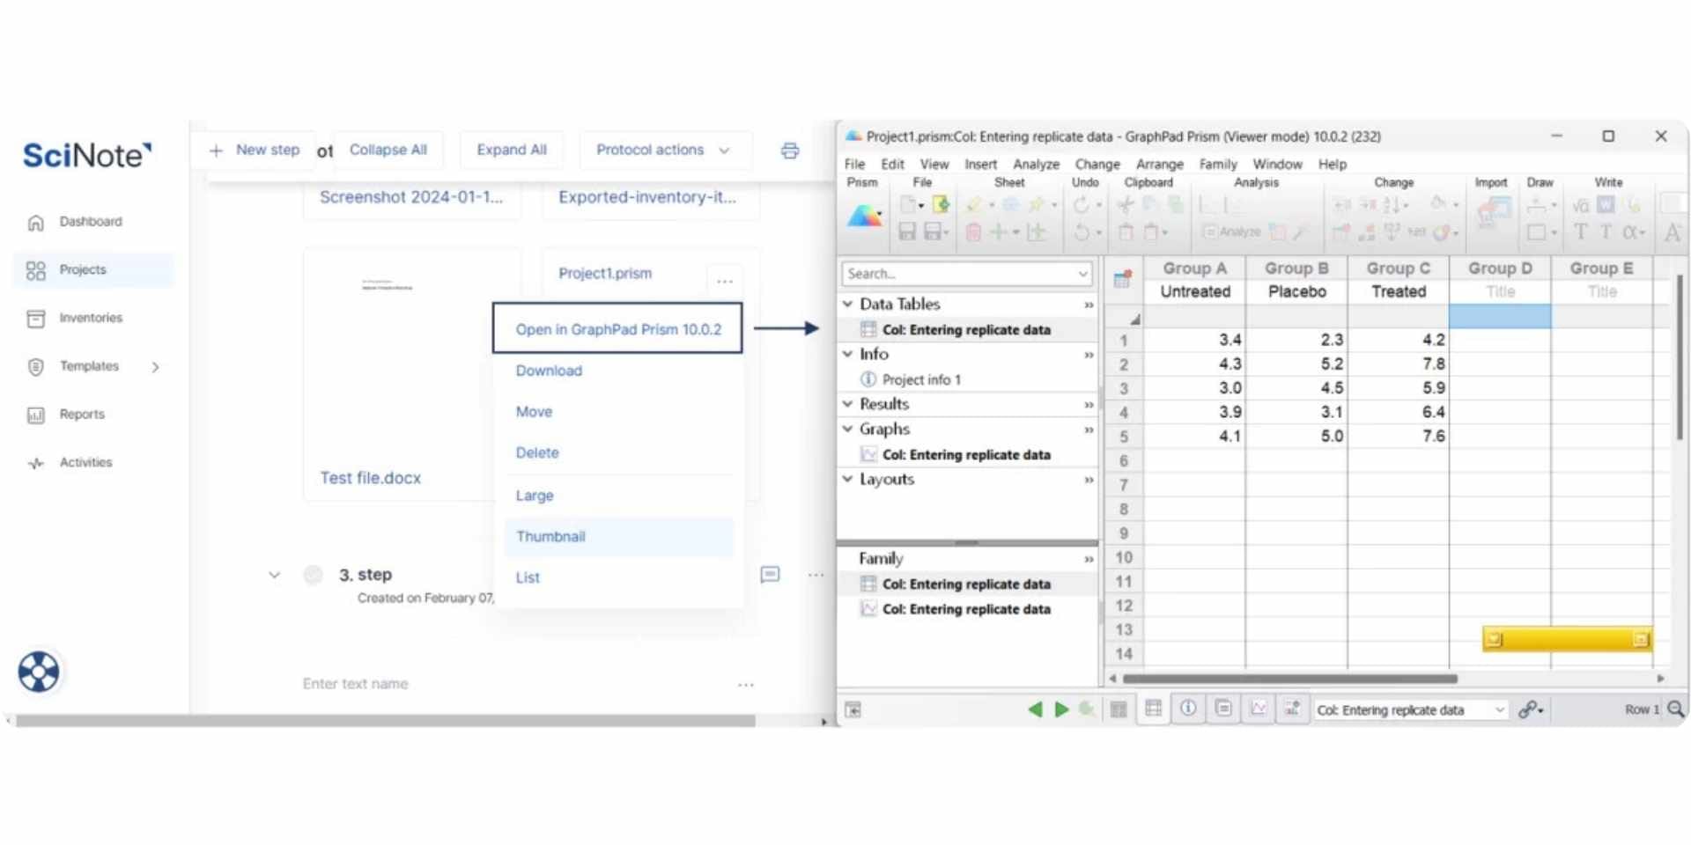Click the magnifier zoom icon in the status bar
Image resolution: width=1691 pixels, height=845 pixels.
[x=1674, y=709]
